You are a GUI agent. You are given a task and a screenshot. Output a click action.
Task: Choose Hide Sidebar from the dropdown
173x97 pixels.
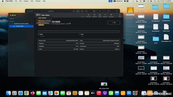click(42, 18)
